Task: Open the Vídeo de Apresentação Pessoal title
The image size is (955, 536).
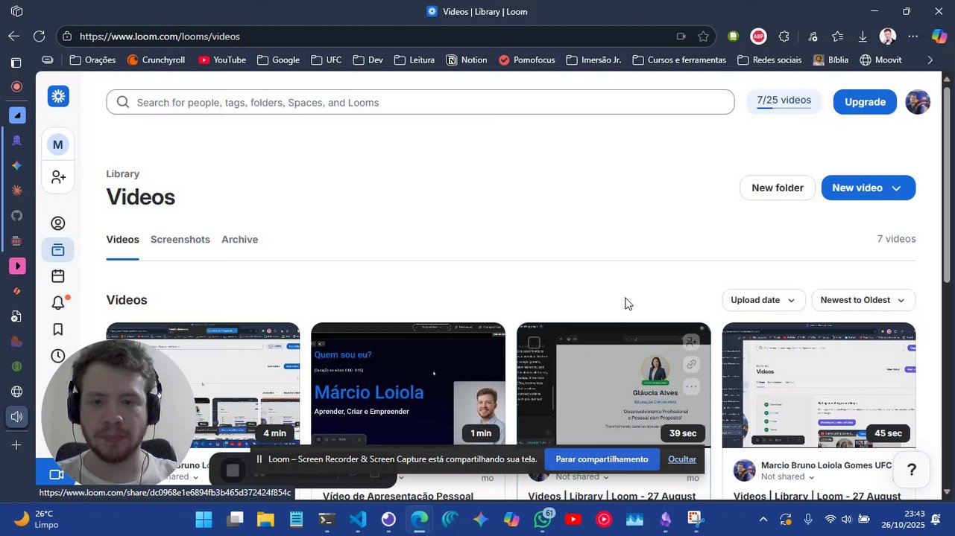Action: [398, 497]
